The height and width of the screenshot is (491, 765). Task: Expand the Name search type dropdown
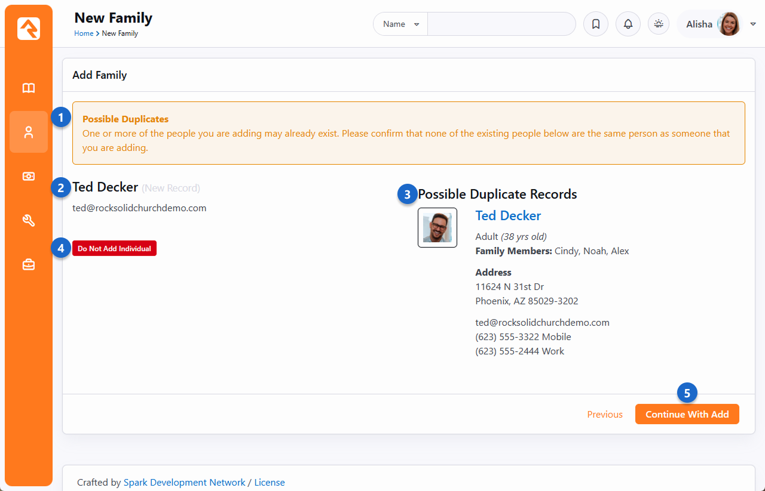[400, 24]
